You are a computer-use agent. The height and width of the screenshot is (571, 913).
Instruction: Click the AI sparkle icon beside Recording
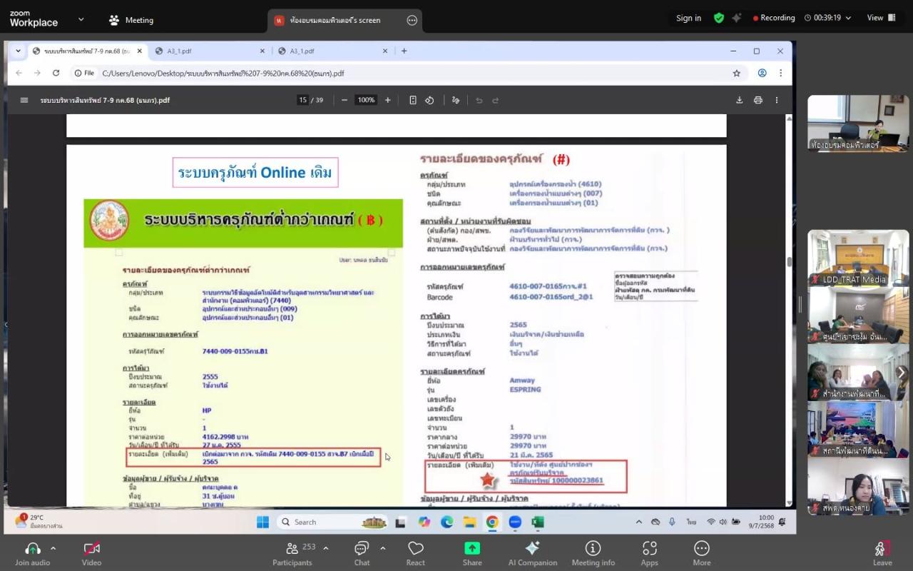click(737, 18)
